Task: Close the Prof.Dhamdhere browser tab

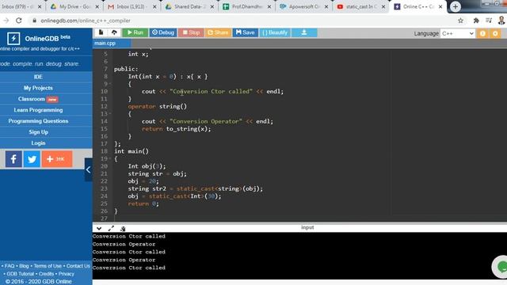Action: click(x=269, y=6)
